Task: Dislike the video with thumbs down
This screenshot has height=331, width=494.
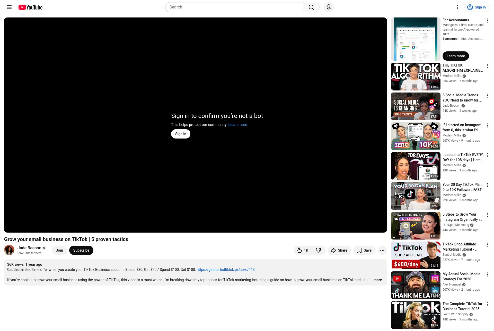Action: point(319,250)
